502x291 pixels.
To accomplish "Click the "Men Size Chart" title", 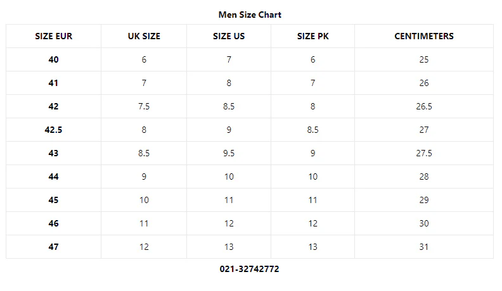I will 250,15.
